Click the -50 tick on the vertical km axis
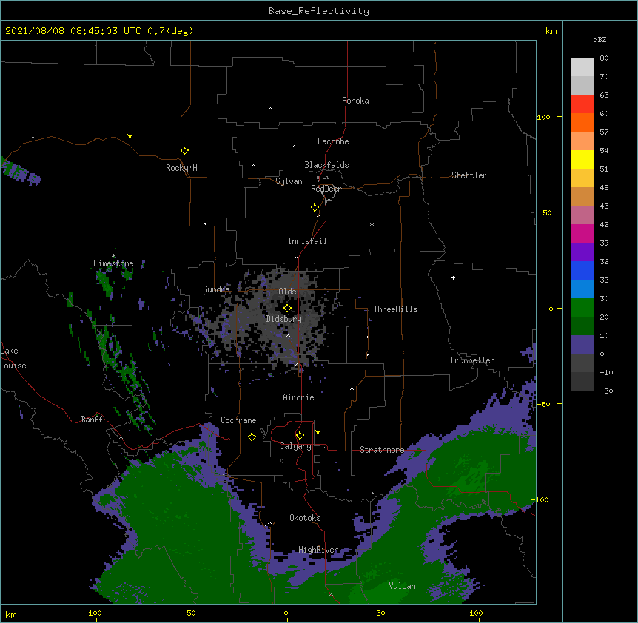Viewport: 638px width, 623px height. (543, 404)
